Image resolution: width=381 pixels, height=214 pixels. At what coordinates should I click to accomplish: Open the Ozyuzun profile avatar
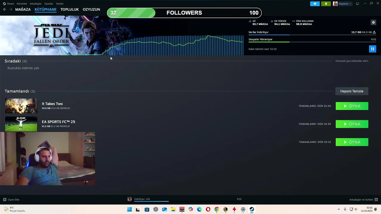click(x=335, y=4)
